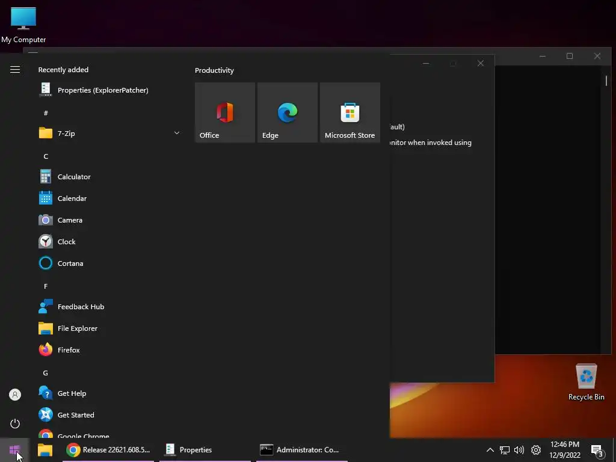Viewport: 616px width, 462px height.
Task: Open the Start menu hamburger expand button
Action: click(15, 70)
